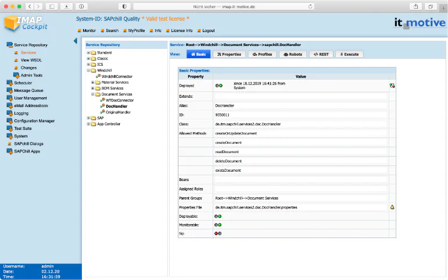Toggle the Monitorable status lights

point(218,225)
